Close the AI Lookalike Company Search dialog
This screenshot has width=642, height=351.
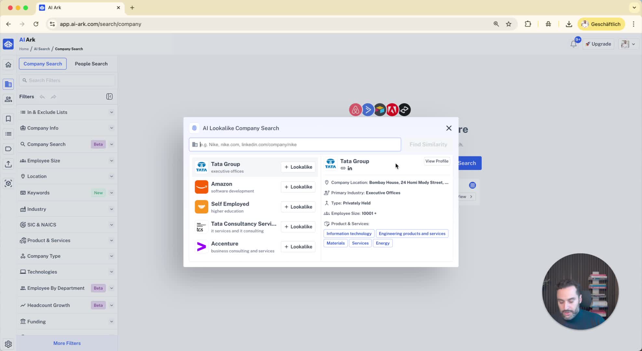tap(449, 128)
